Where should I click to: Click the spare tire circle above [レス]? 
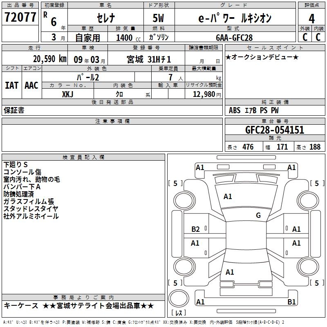click(179, 298)
